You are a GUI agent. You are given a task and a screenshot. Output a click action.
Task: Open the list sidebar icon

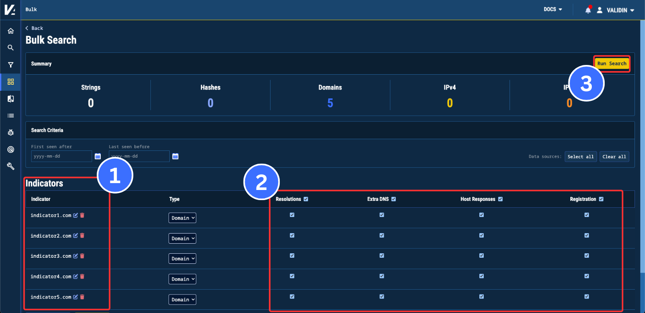10,116
